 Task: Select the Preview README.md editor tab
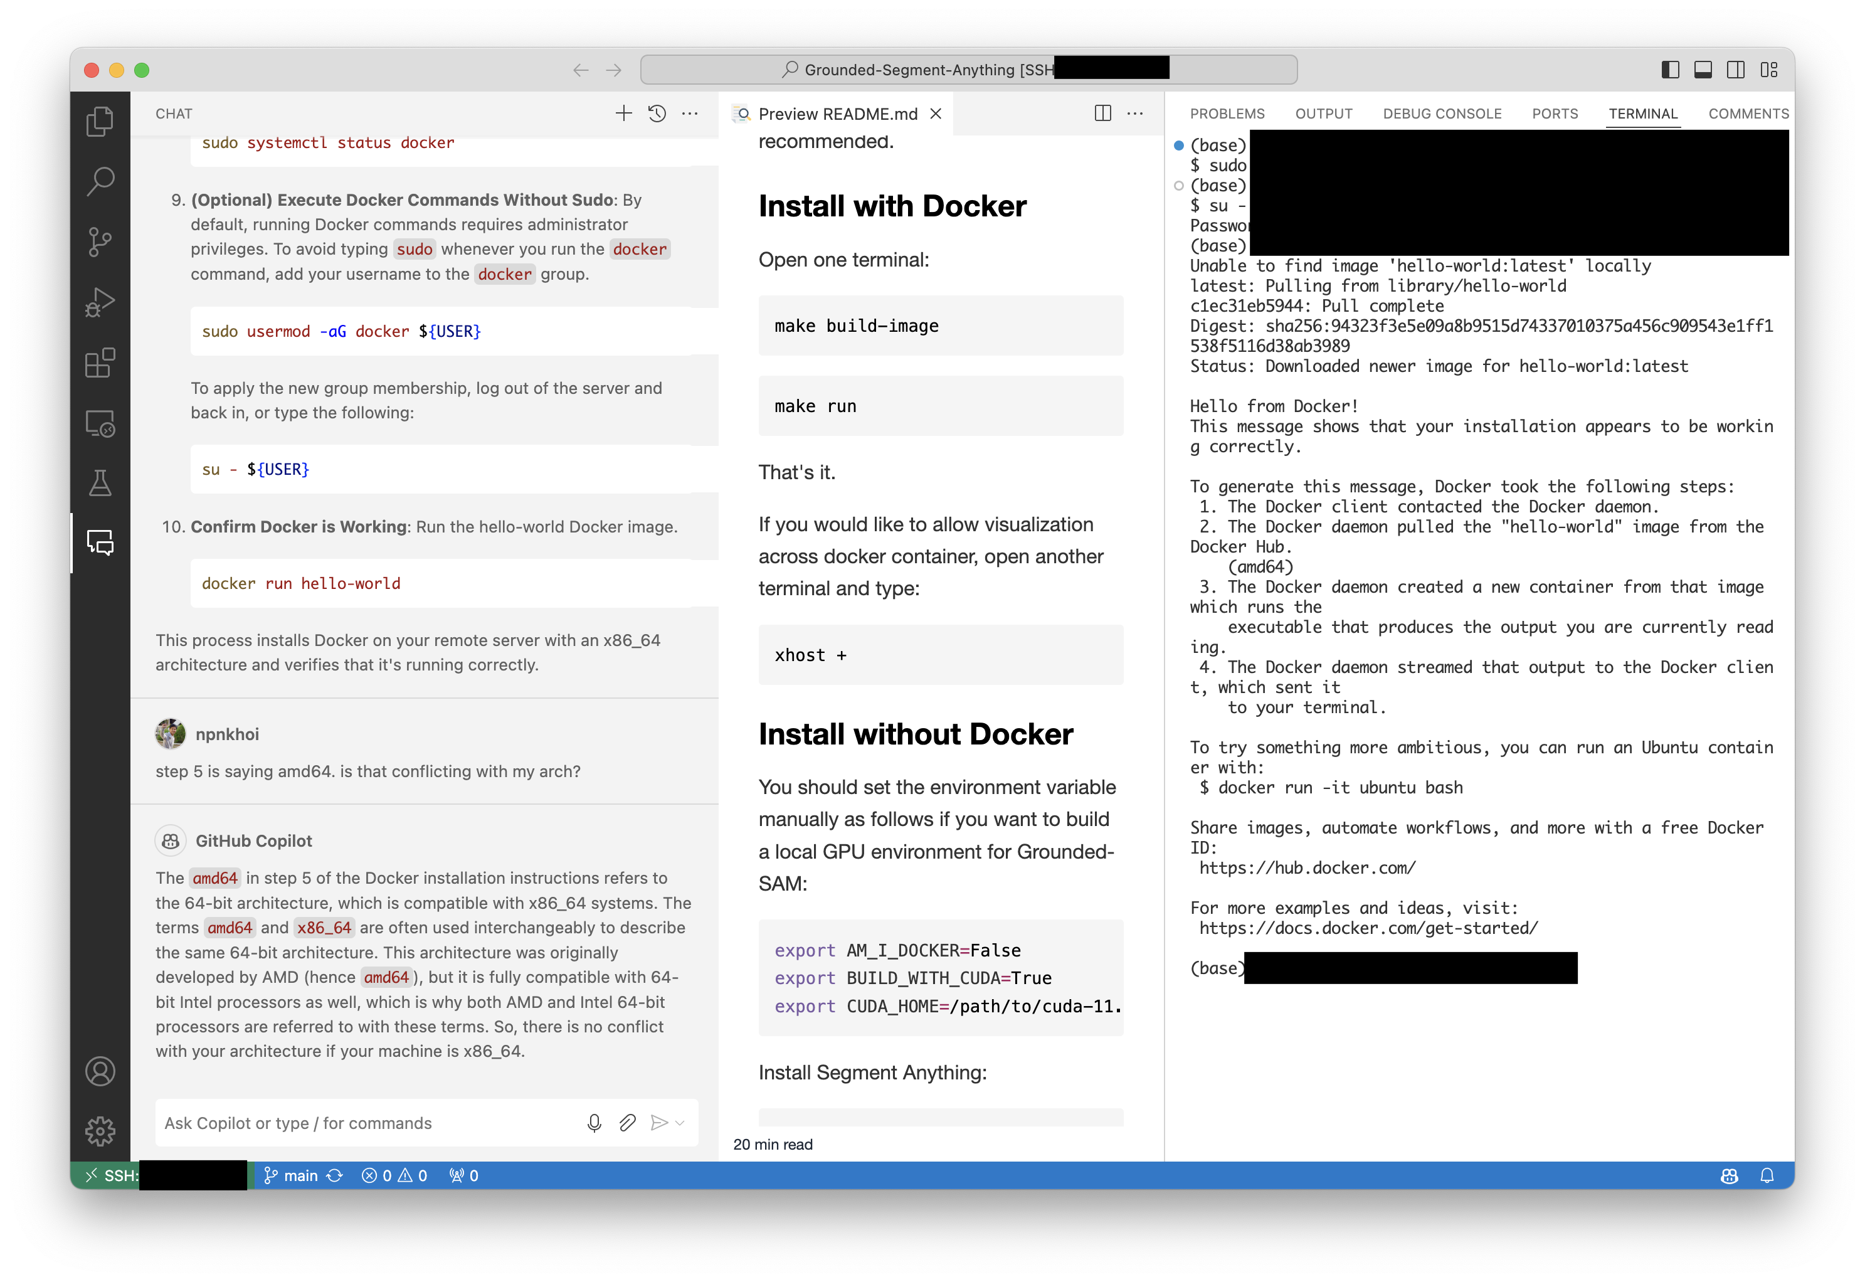[837, 114]
